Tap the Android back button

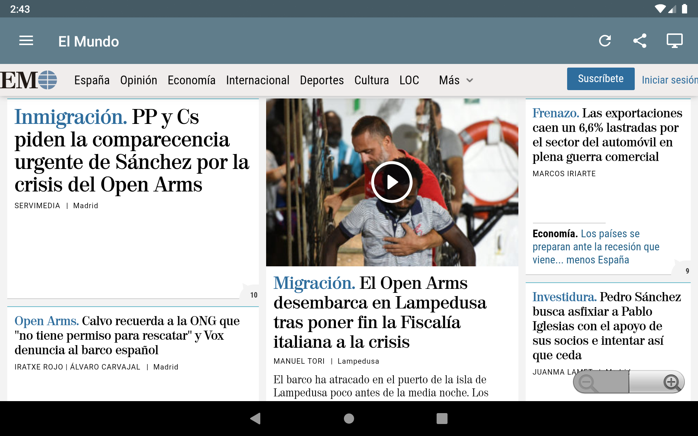(256, 419)
